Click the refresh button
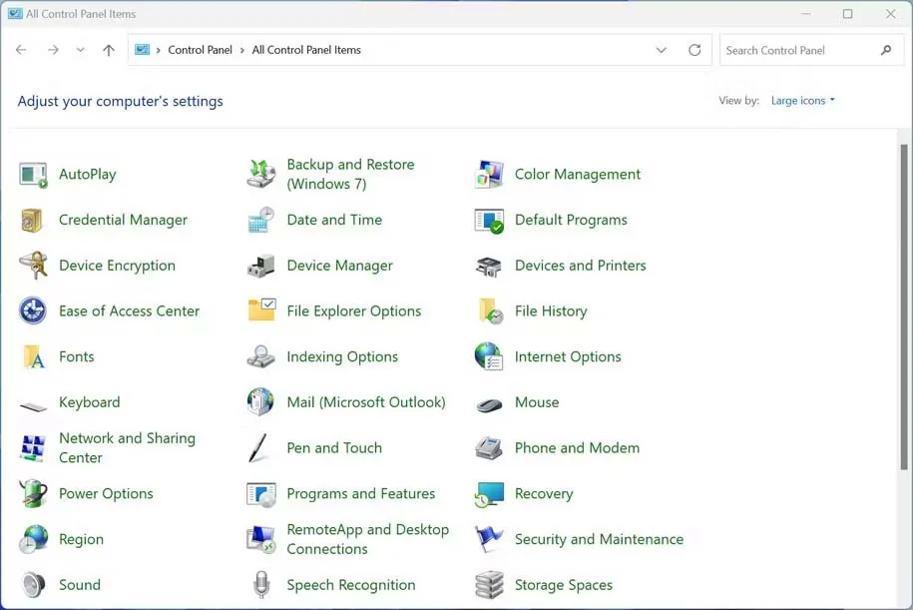The width and height of the screenshot is (913, 610). (x=694, y=50)
